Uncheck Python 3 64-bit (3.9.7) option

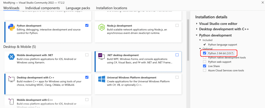204,53
